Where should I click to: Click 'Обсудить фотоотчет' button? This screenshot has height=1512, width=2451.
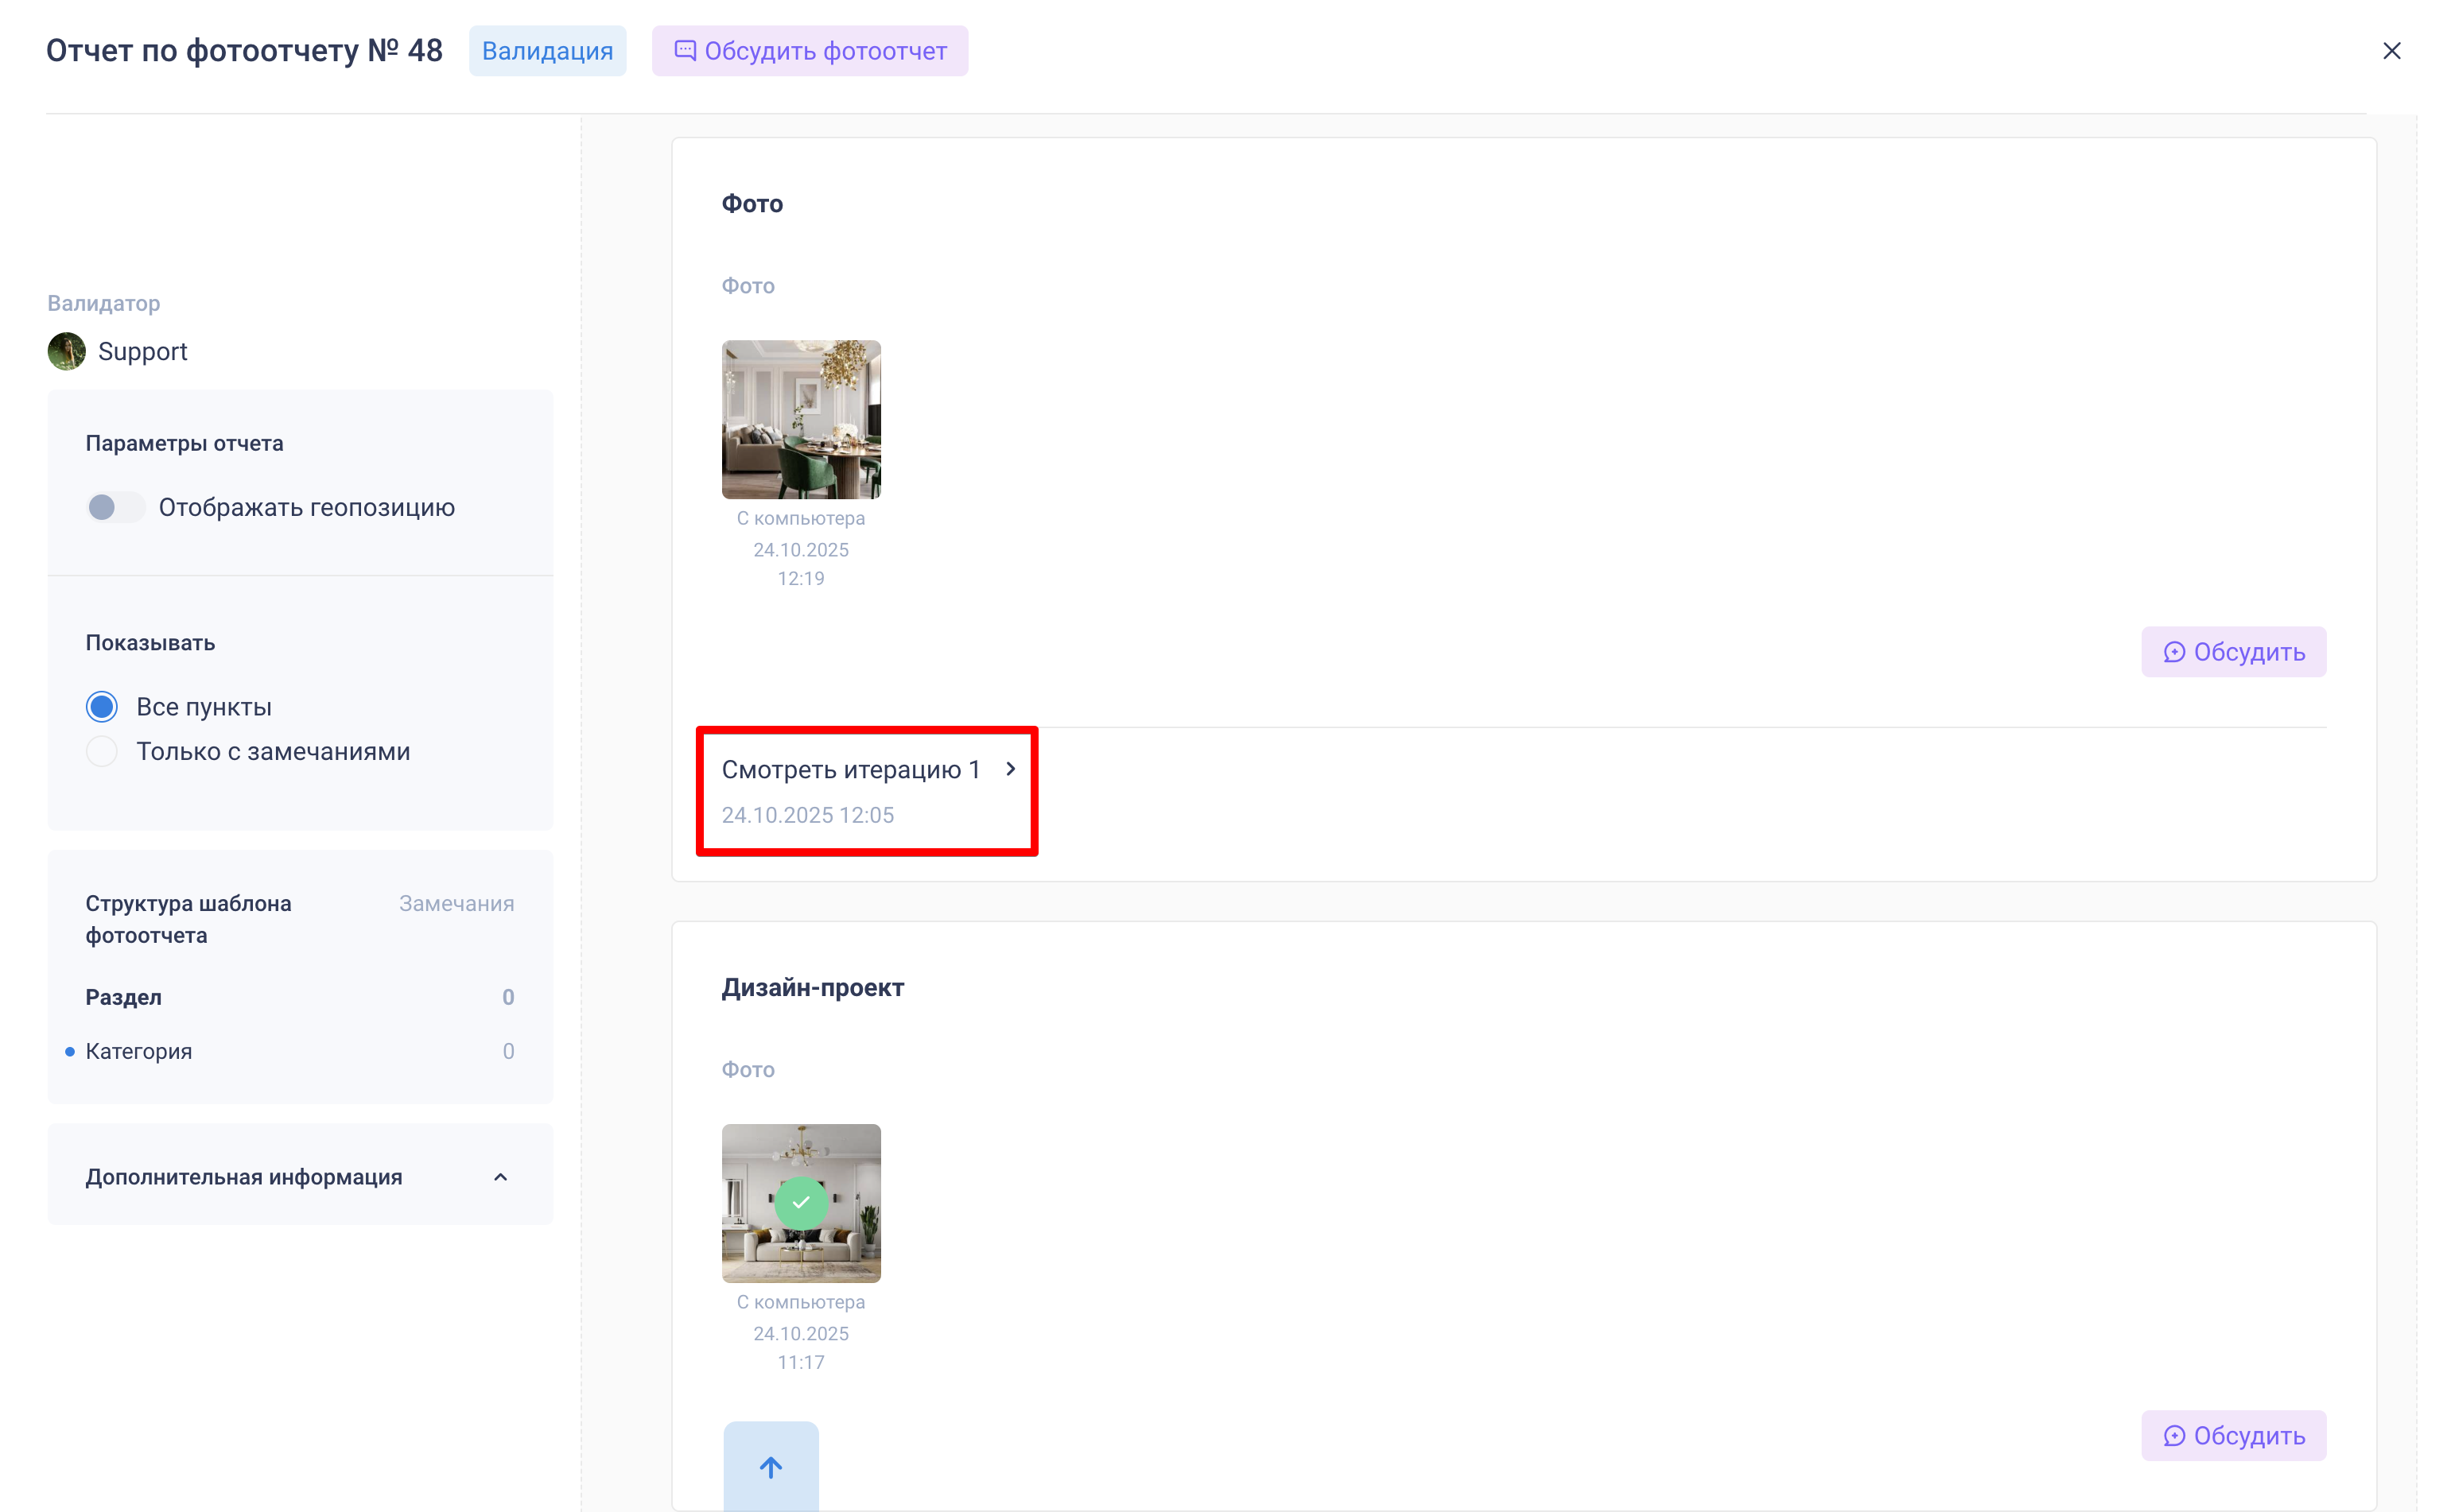click(825, 51)
